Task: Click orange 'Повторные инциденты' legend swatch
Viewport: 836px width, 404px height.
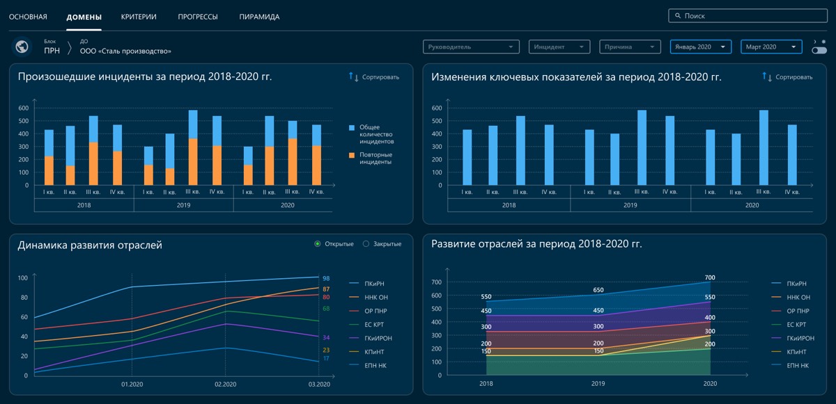Action: click(352, 154)
